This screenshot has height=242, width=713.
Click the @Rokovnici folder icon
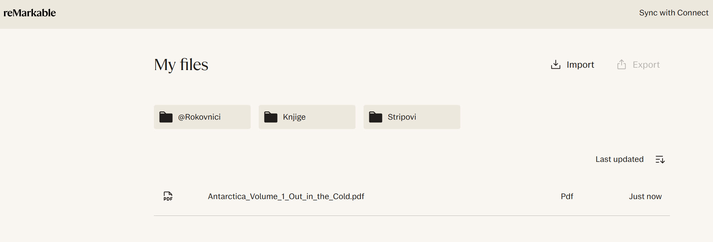[x=166, y=117]
